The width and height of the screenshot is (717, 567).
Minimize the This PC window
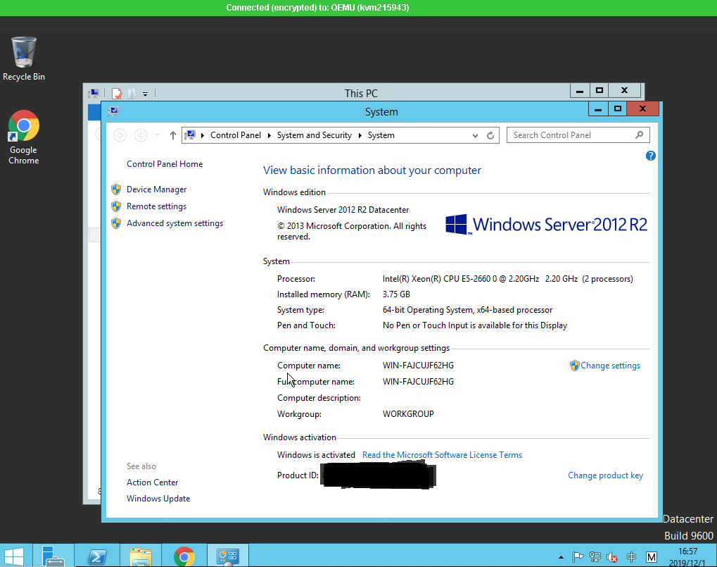click(x=579, y=91)
